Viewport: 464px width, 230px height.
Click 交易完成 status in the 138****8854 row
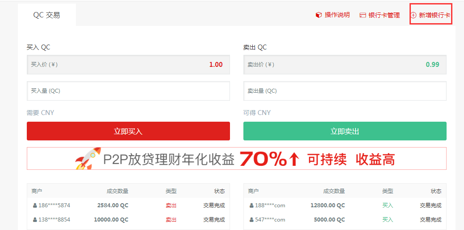click(214, 220)
